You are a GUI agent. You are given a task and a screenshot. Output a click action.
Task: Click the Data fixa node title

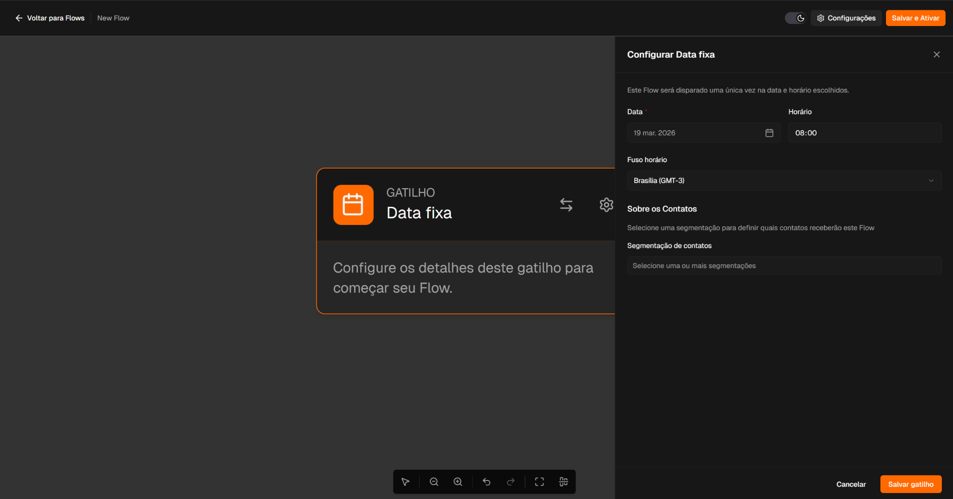pos(419,213)
